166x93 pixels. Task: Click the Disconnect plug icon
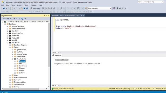coord(14,19)
